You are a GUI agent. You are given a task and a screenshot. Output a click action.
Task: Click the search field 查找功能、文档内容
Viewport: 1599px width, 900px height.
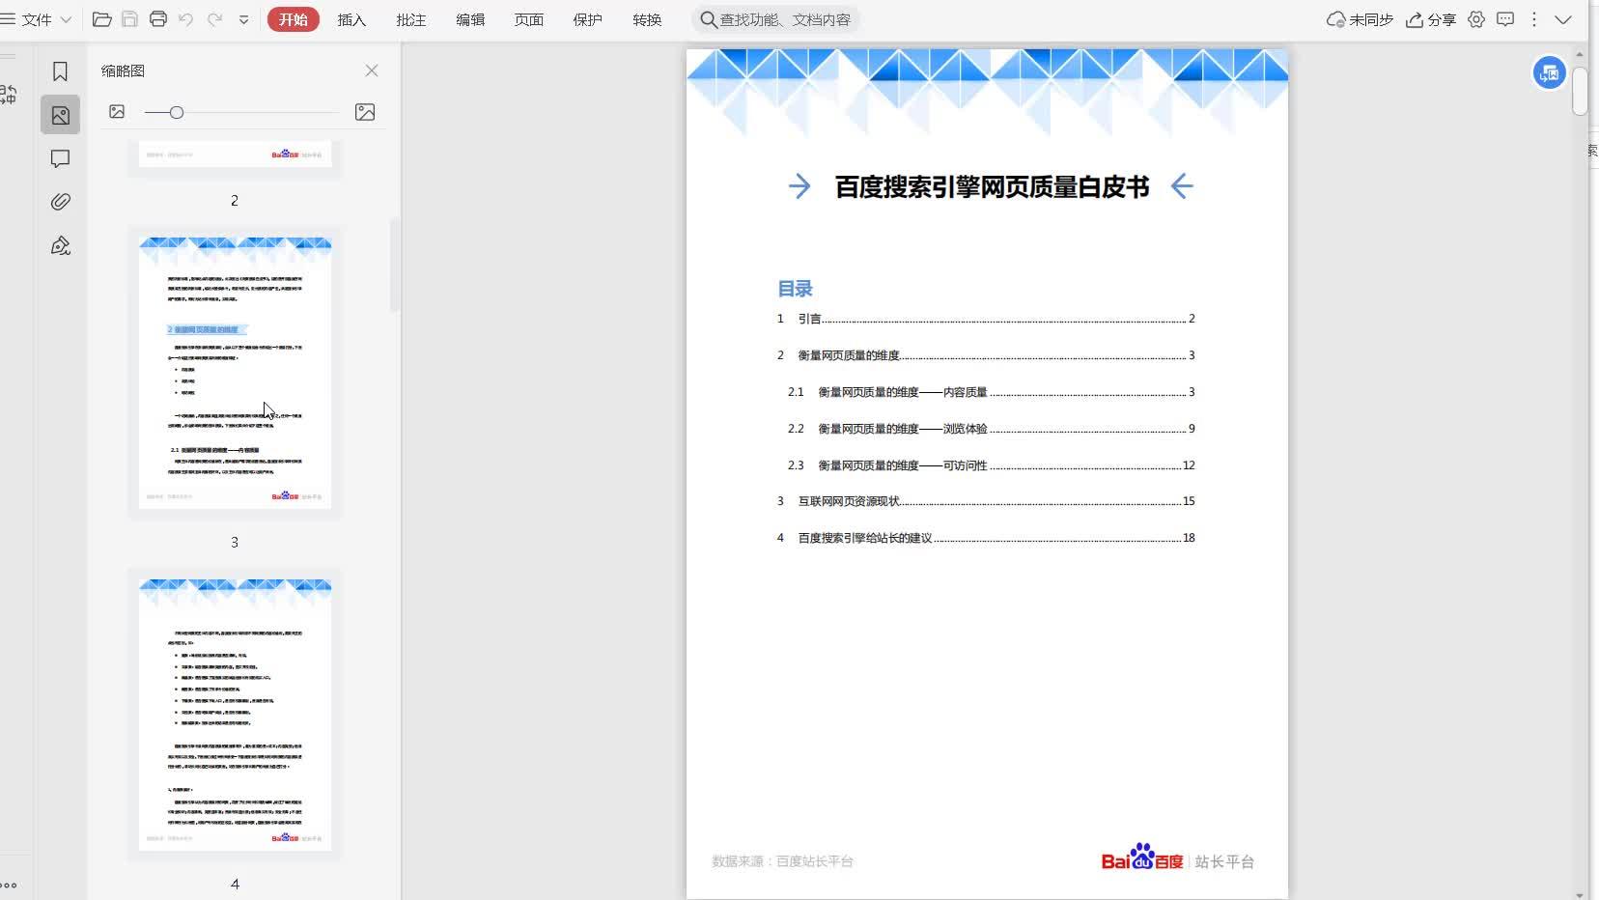coord(775,19)
